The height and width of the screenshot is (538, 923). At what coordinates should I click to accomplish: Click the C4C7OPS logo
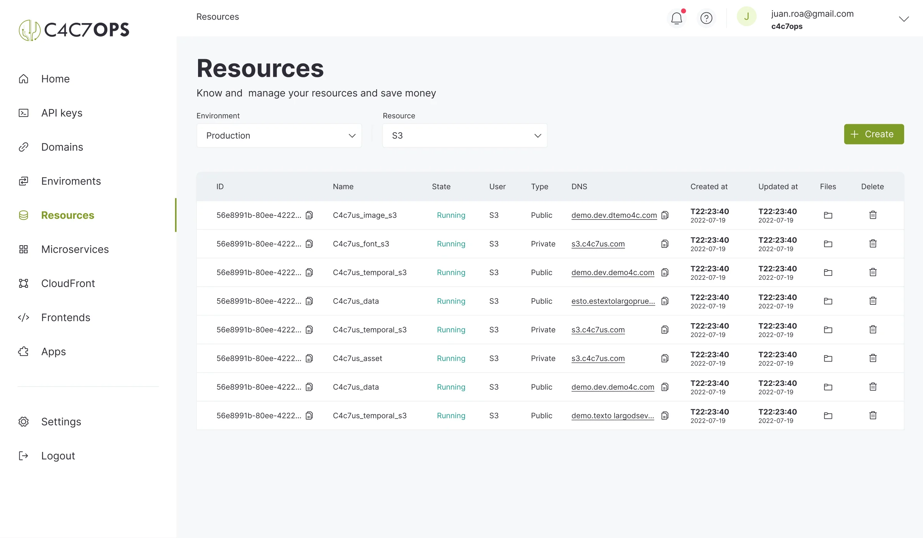point(74,30)
